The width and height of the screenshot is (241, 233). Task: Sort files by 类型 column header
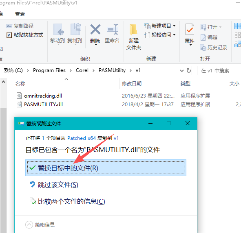(186, 84)
